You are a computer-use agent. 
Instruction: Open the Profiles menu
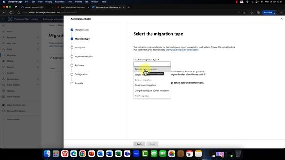pos(78,2)
